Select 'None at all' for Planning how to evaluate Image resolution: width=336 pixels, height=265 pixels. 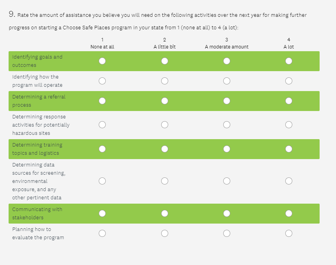tap(102, 233)
